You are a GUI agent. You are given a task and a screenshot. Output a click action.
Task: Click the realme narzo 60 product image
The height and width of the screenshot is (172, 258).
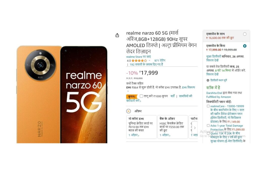tap(62, 94)
